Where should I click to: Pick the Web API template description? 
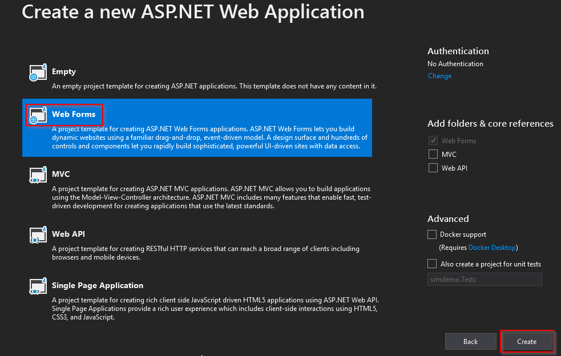205,253
